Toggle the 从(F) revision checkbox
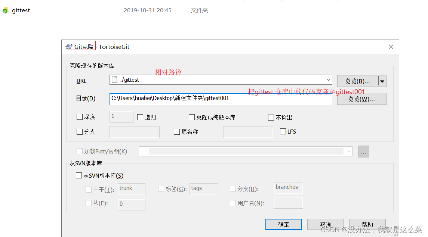 pos(89,203)
